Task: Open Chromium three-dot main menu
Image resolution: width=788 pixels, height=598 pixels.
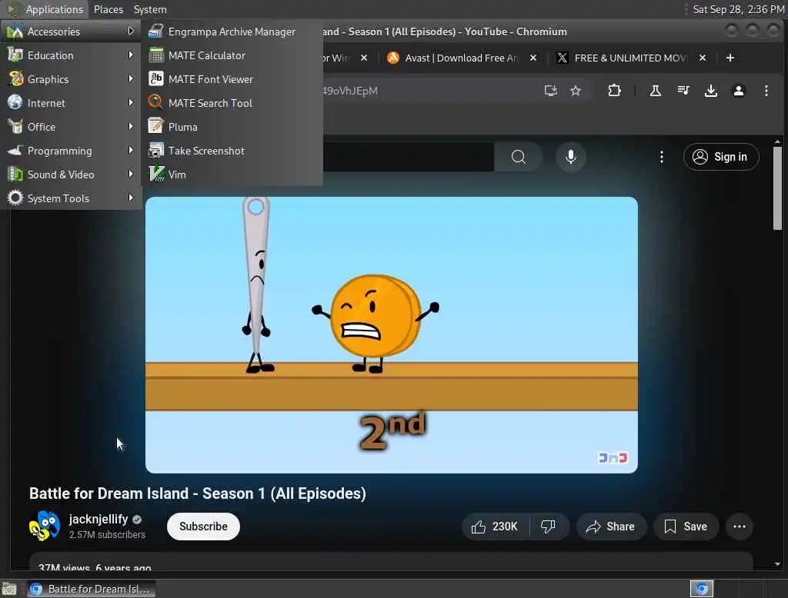Action: click(766, 91)
